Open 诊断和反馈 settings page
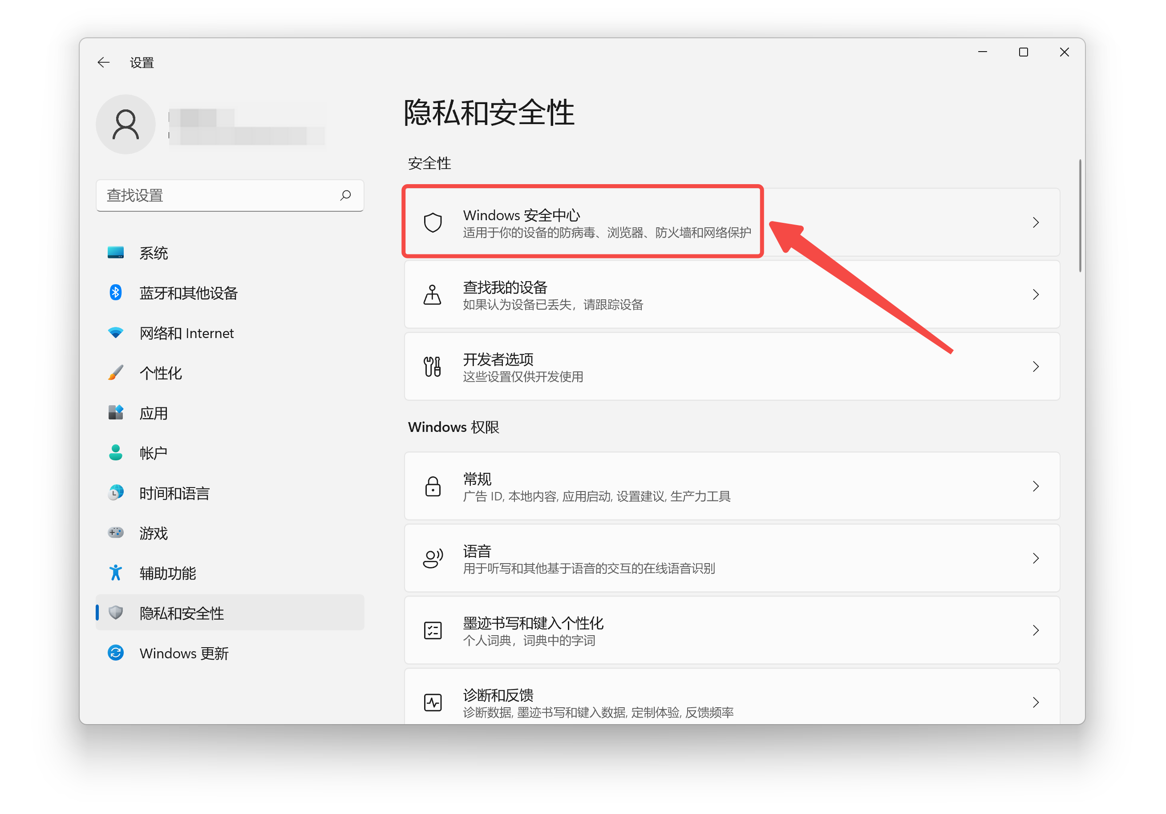The height and width of the screenshot is (814, 1166). tap(732, 696)
